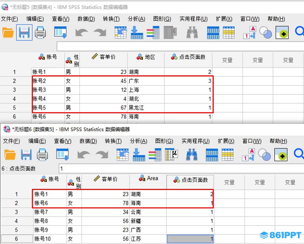Viewport: 304px width, 244px height.
Task: Click 账号4 cell in upper window
Action: (48, 99)
